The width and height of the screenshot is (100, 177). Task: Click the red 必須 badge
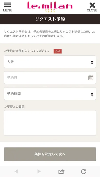point(58,51)
